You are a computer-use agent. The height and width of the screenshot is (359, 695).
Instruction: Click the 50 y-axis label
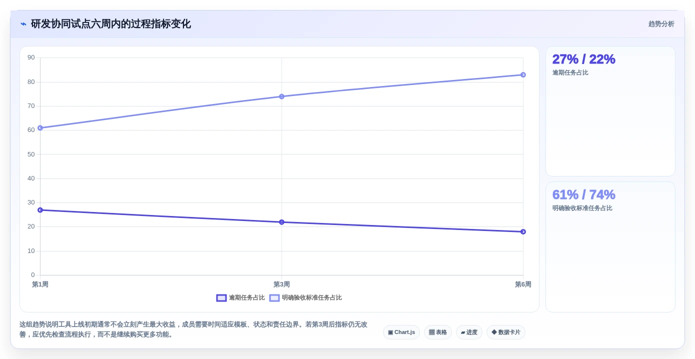31,154
